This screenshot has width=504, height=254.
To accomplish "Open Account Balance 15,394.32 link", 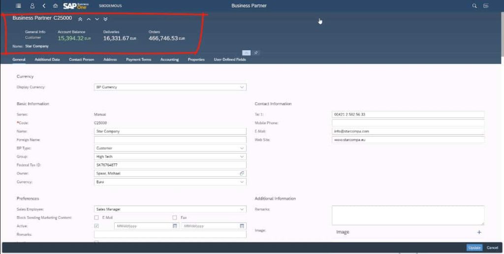I will (x=74, y=38).
